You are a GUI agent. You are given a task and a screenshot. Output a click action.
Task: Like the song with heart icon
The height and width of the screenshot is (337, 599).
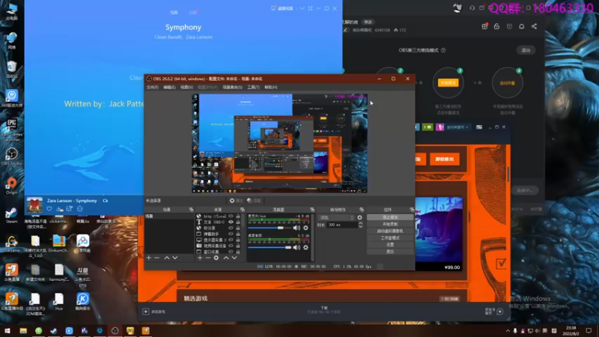(49, 209)
